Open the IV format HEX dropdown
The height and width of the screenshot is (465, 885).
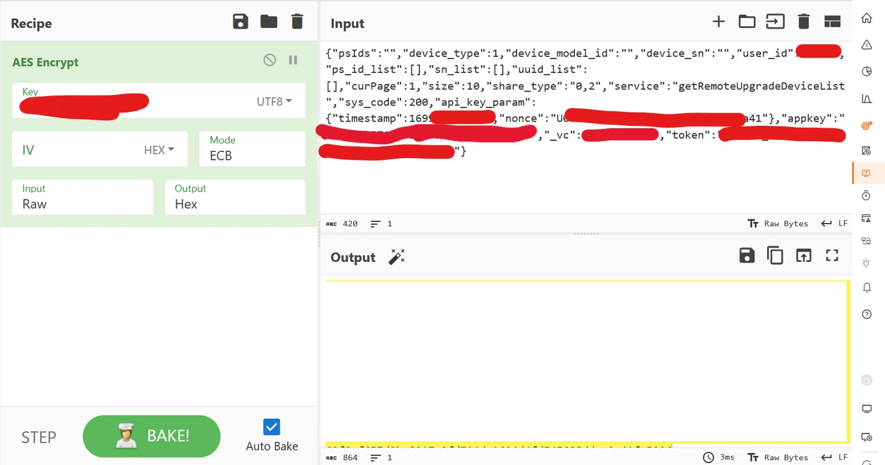(159, 150)
